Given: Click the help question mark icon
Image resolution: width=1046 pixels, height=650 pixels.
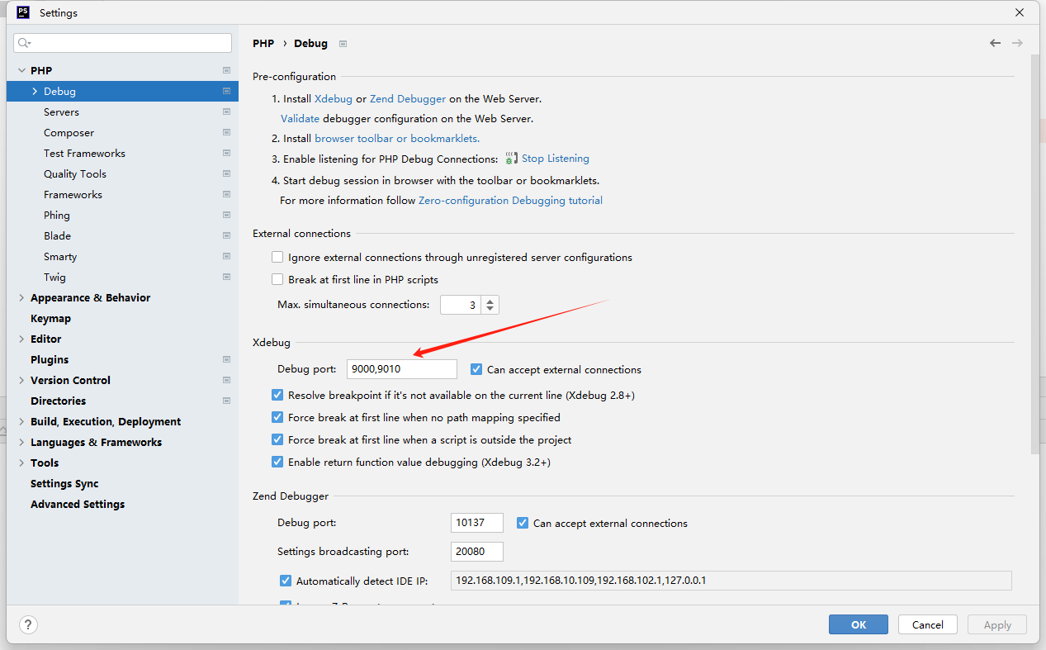Looking at the screenshot, I should point(28,624).
